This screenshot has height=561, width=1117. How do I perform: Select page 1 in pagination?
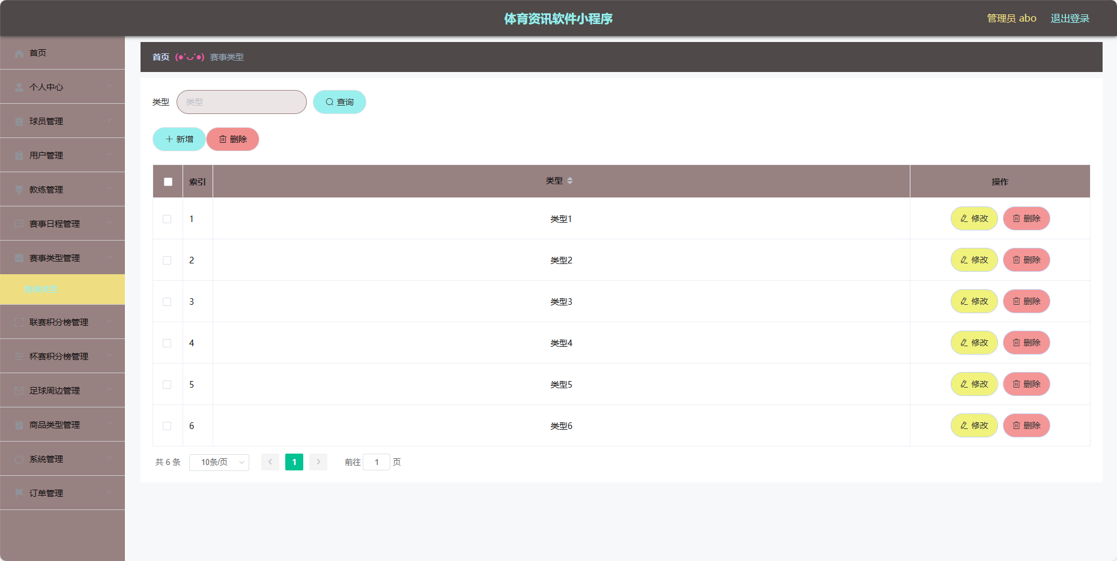(294, 462)
